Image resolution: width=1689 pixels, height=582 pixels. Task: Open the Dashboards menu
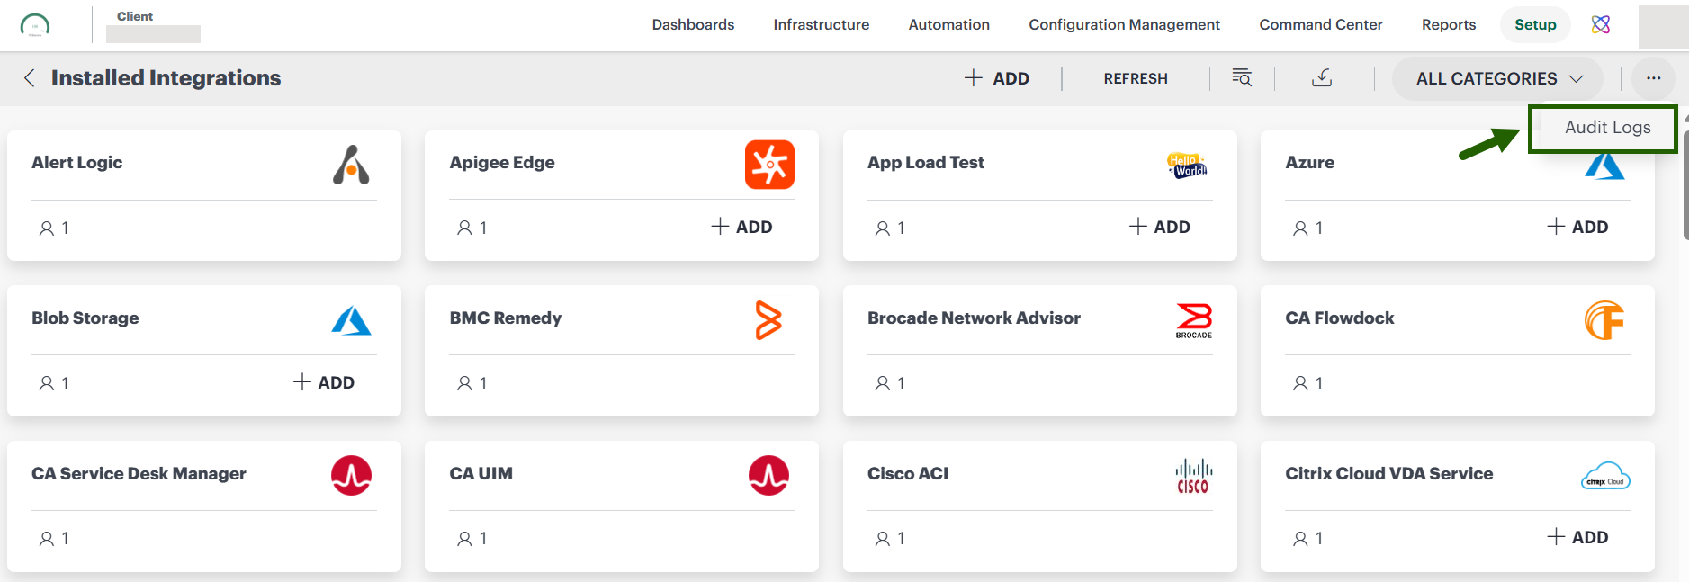(693, 24)
